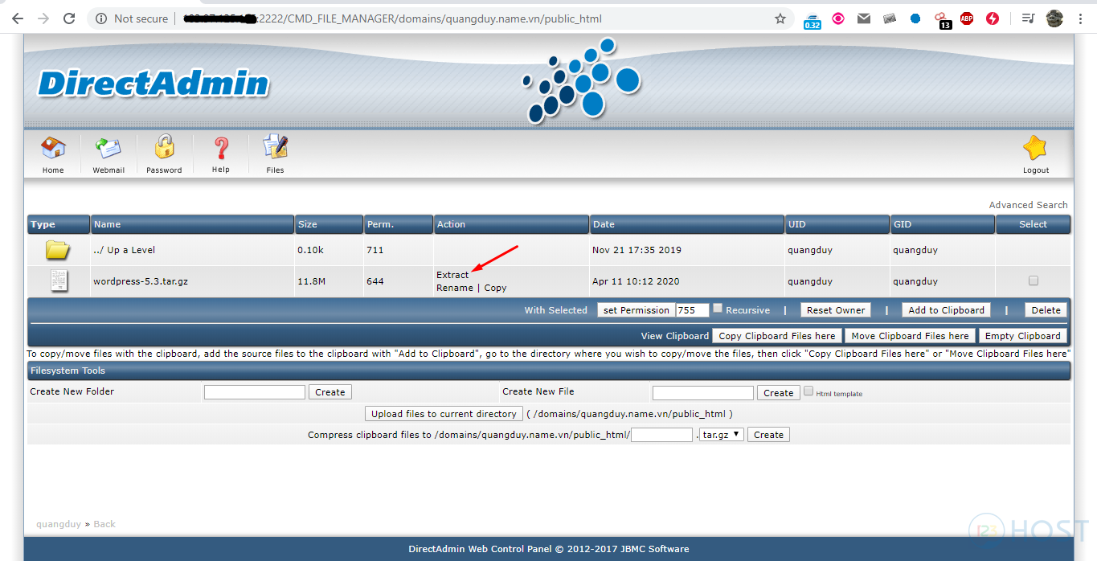Reload the current page
This screenshot has width=1097, height=561.
pos(69,18)
